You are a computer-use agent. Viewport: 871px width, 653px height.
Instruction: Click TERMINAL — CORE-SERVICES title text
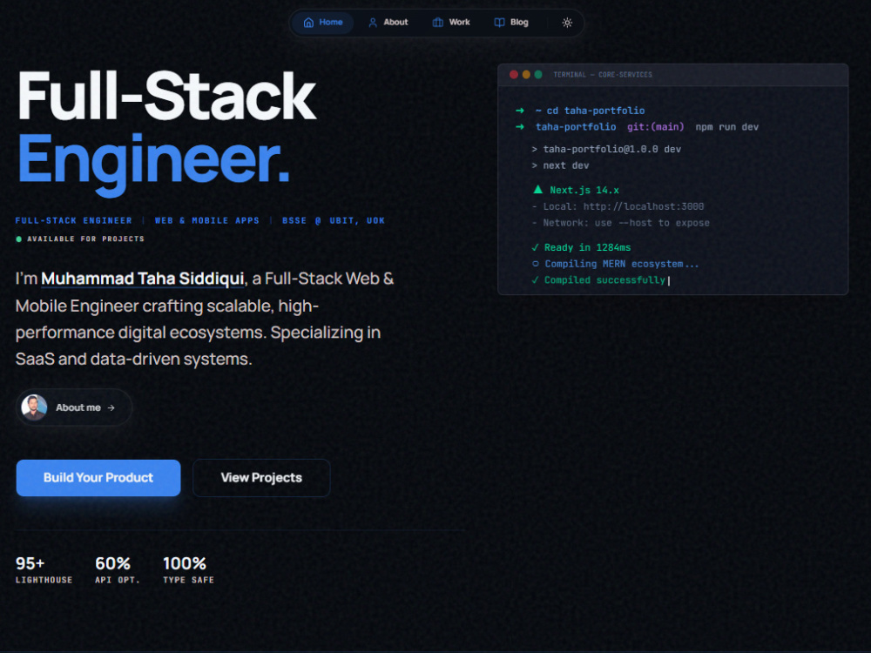pyautogui.click(x=603, y=75)
